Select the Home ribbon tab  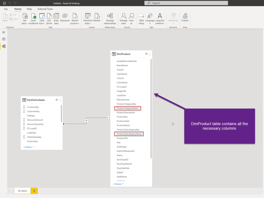pos(18,9)
